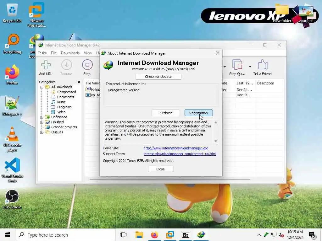The width and height of the screenshot is (322, 241).
Task: Open OBS Studio desktop icon
Action: click(12, 199)
